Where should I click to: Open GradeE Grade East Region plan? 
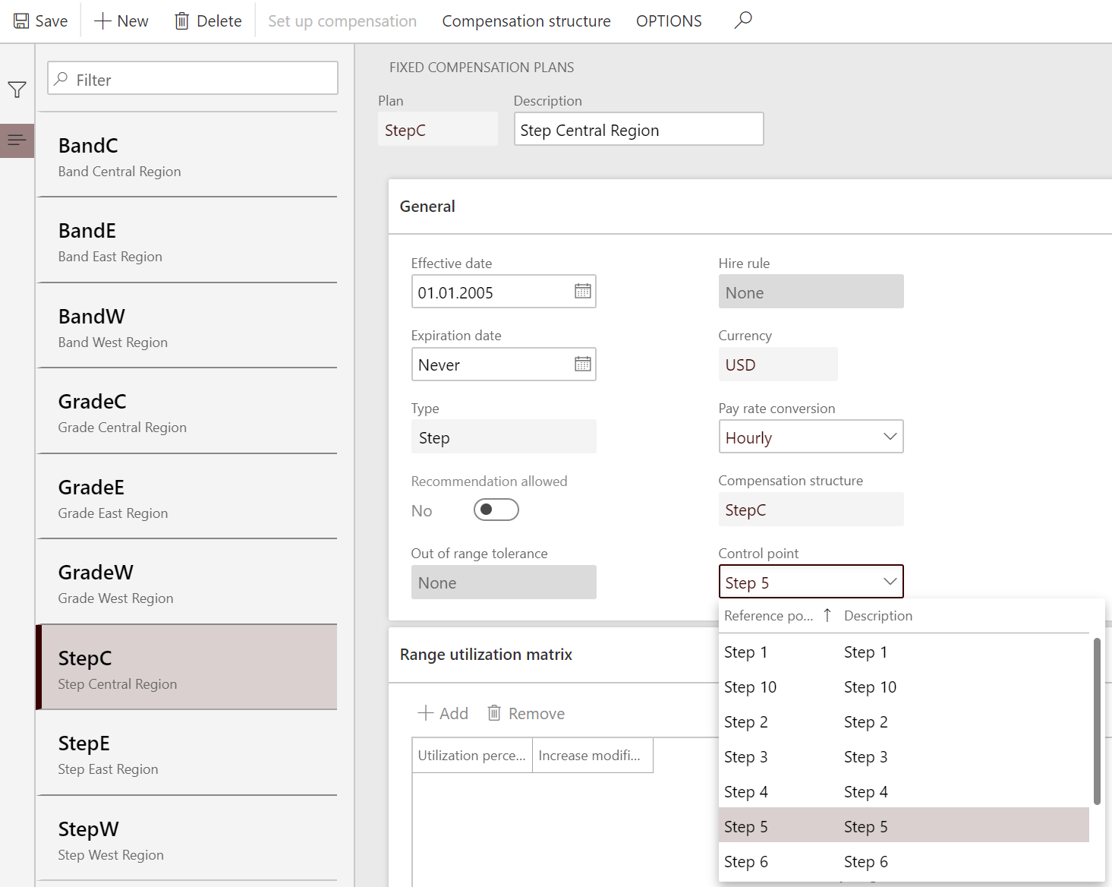coord(187,497)
